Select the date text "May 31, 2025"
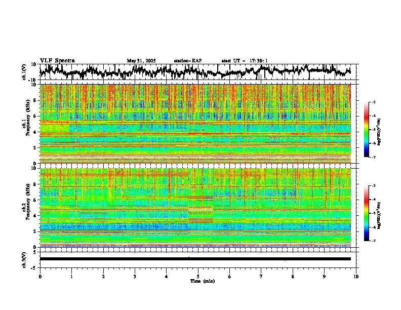 coord(141,61)
